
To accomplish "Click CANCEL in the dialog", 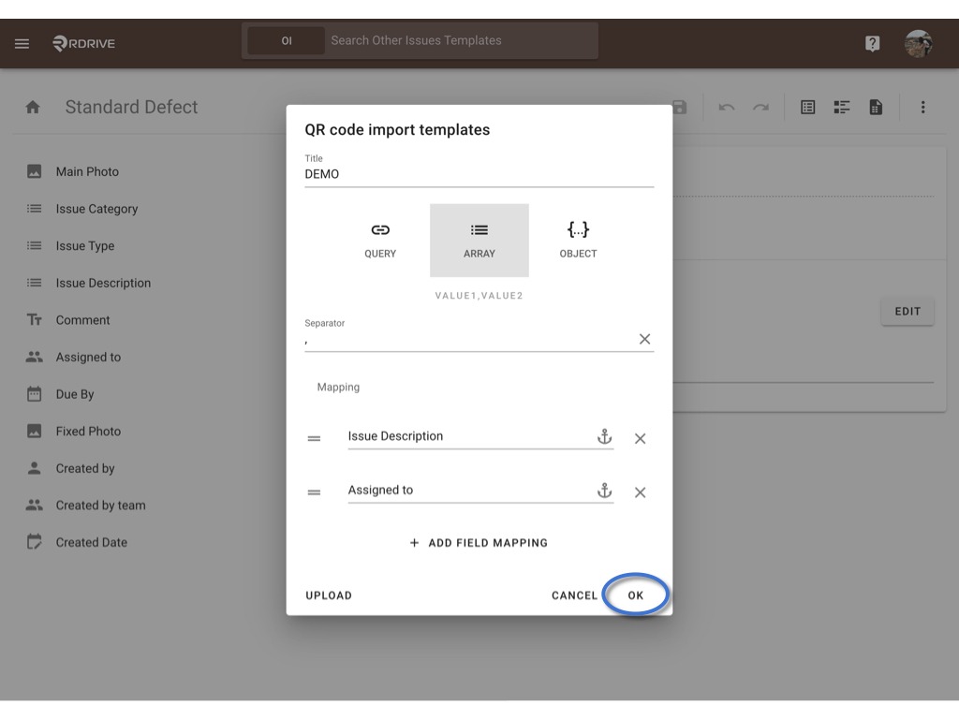I will pyautogui.click(x=574, y=595).
